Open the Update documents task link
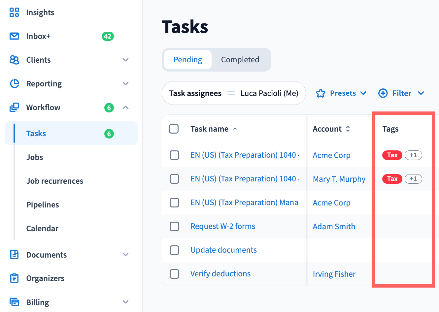439x312 pixels. point(223,250)
